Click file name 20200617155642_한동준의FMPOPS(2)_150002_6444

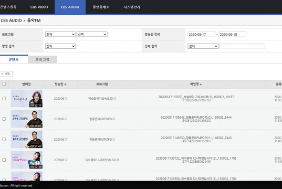click(196, 118)
